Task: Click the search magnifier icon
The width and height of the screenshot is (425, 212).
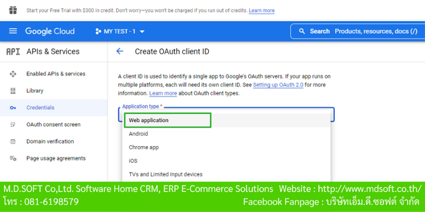Action: 302,31
